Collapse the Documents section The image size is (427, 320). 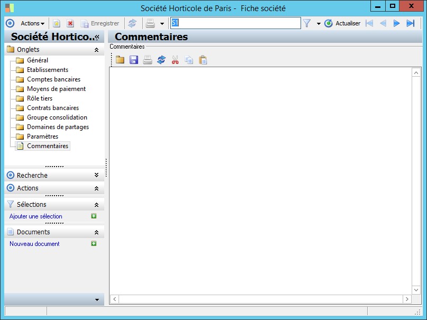[x=96, y=232]
